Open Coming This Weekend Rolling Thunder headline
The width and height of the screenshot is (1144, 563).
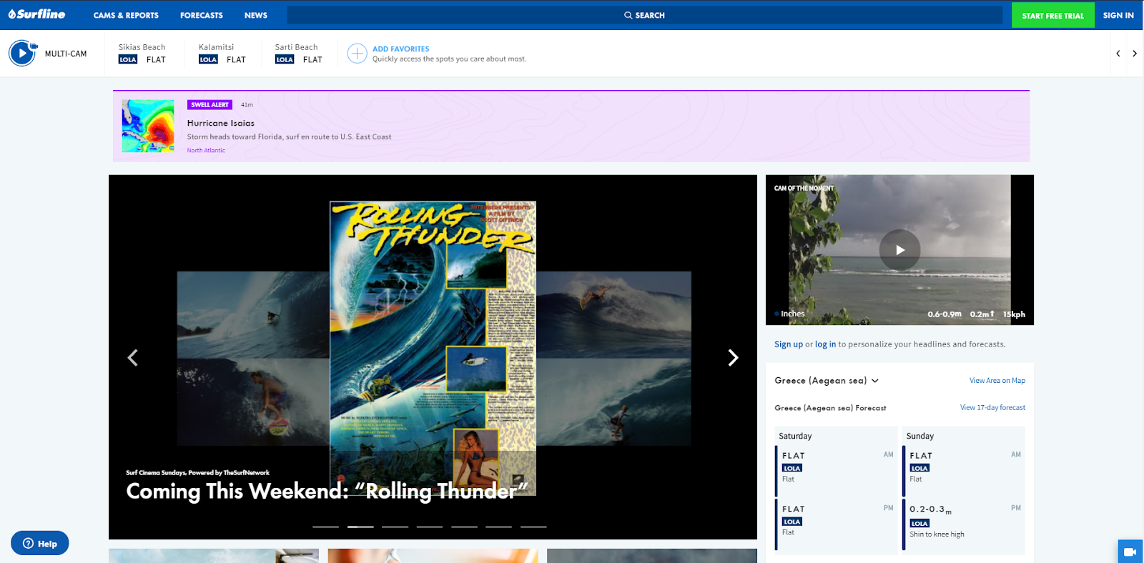327,492
